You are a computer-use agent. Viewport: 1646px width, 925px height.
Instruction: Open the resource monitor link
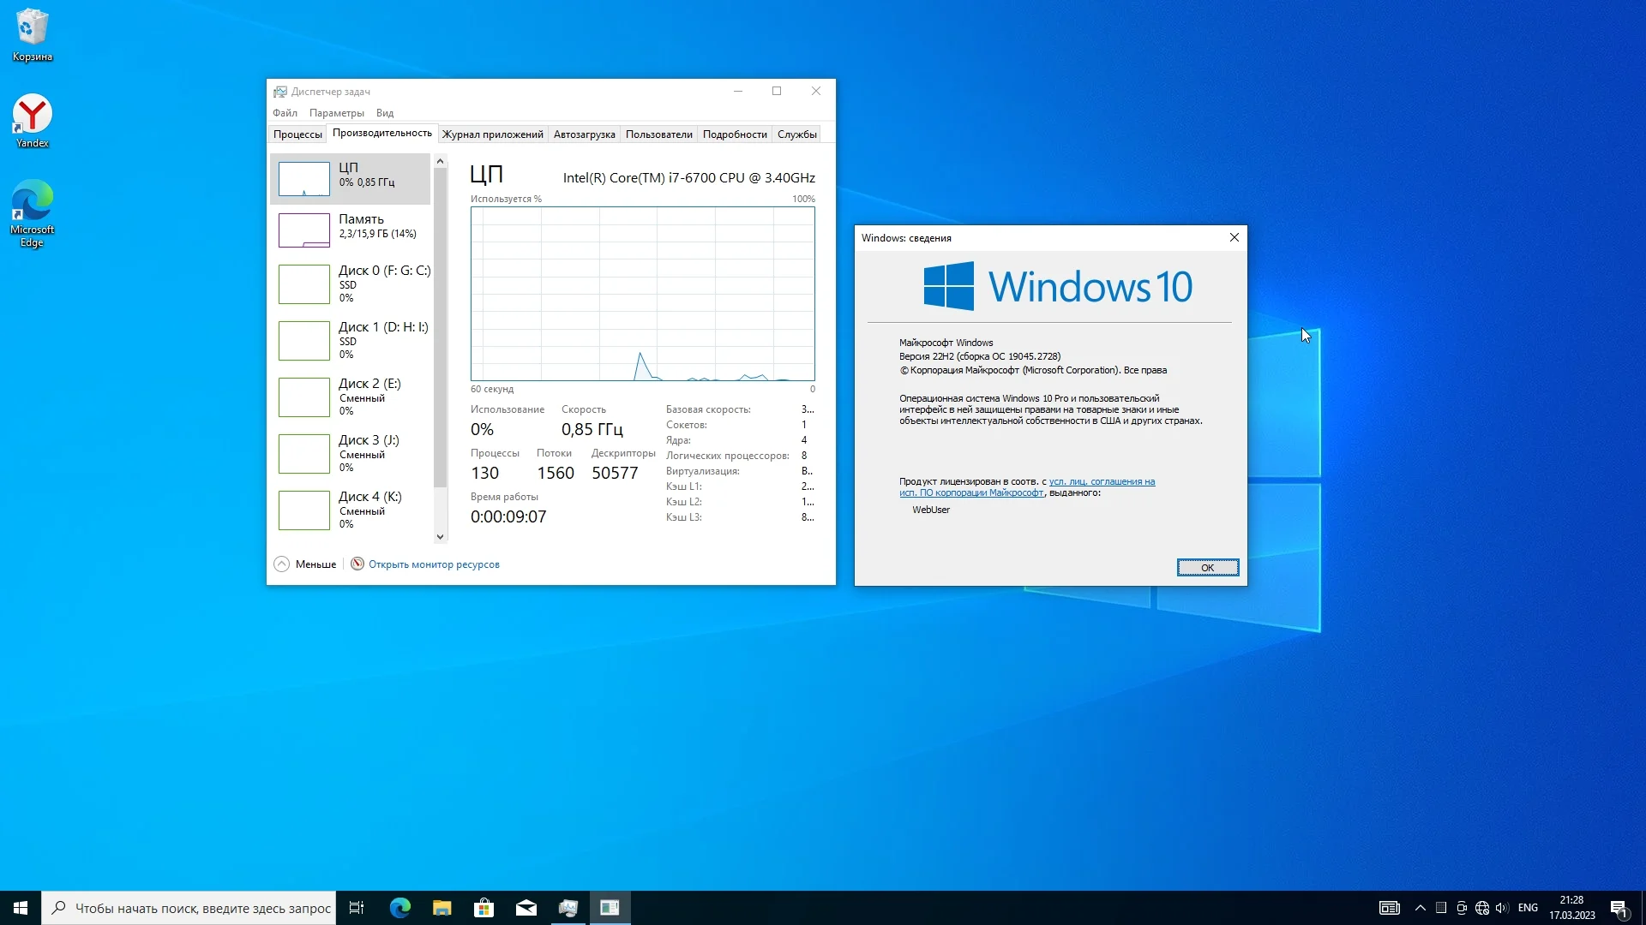pos(434,564)
